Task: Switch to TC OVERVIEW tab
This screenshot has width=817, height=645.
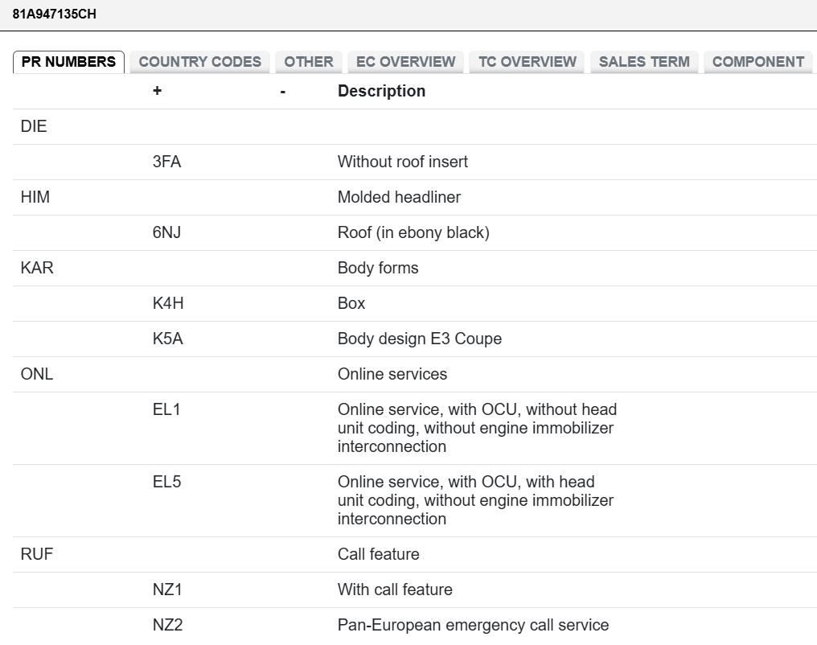Action: click(527, 62)
